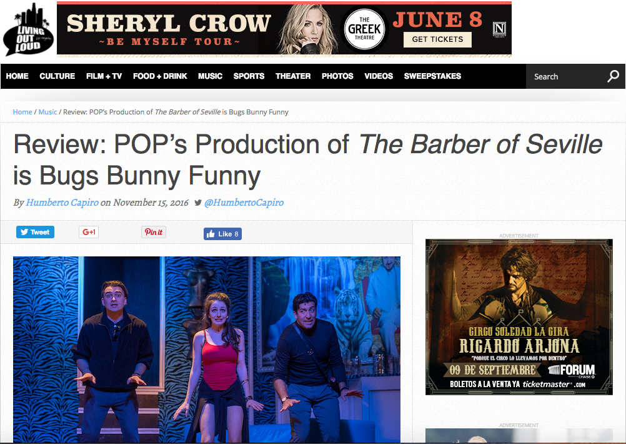Image resolution: width=626 pixels, height=444 pixels.
Task: Open the Ricardo Arjona advertisement image
Action: pos(519,317)
